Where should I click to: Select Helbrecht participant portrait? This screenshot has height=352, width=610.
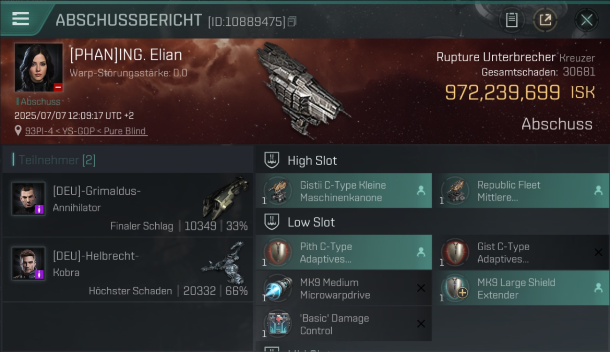pyautogui.click(x=29, y=263)
